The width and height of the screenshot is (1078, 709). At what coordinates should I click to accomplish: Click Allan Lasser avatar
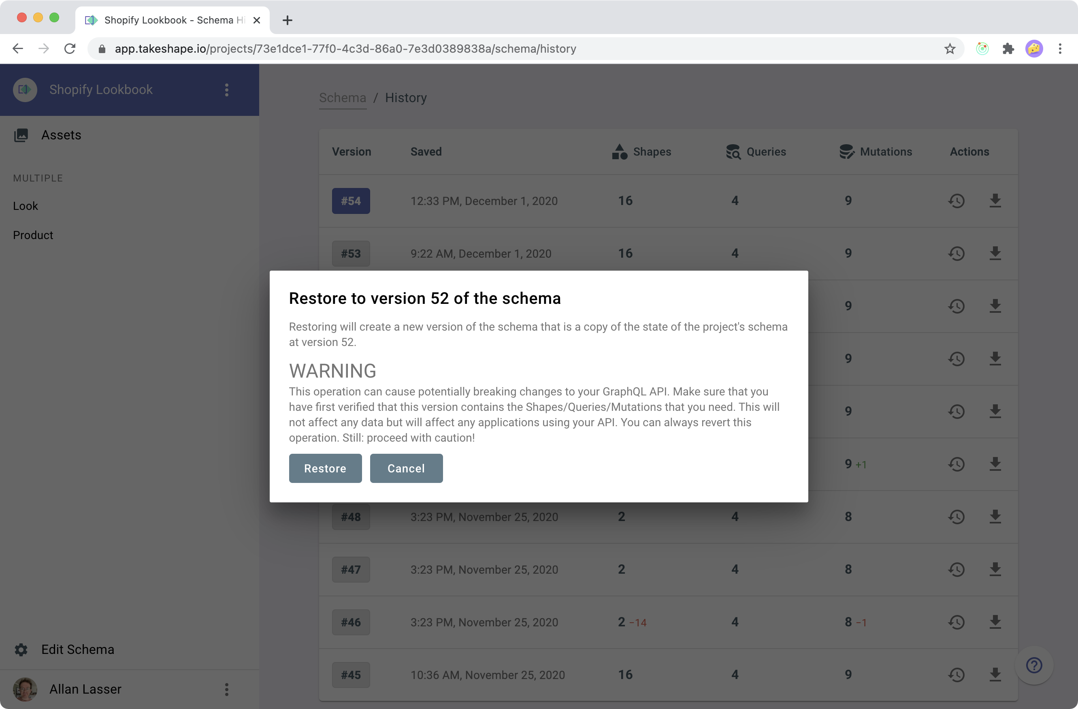click(25, 689)
